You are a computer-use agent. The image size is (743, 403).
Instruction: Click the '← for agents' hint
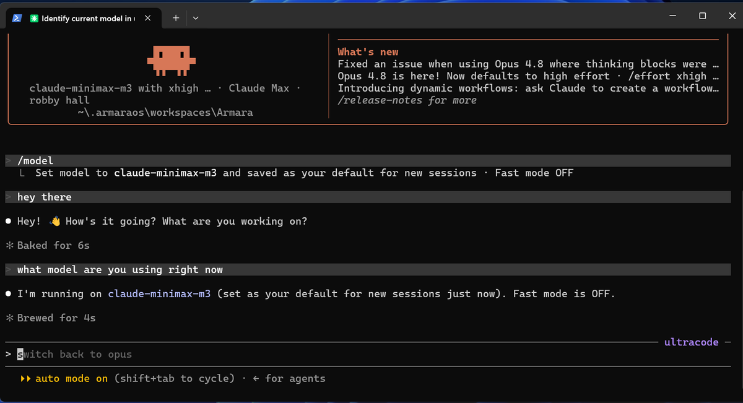coord(289,378)
